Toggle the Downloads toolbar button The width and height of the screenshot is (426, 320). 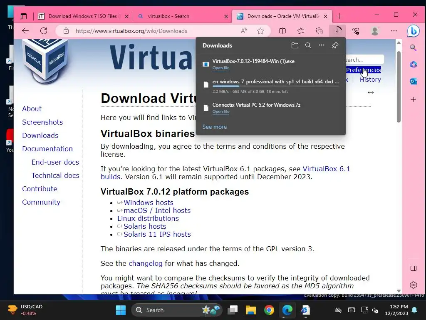[x=337, y=30]
